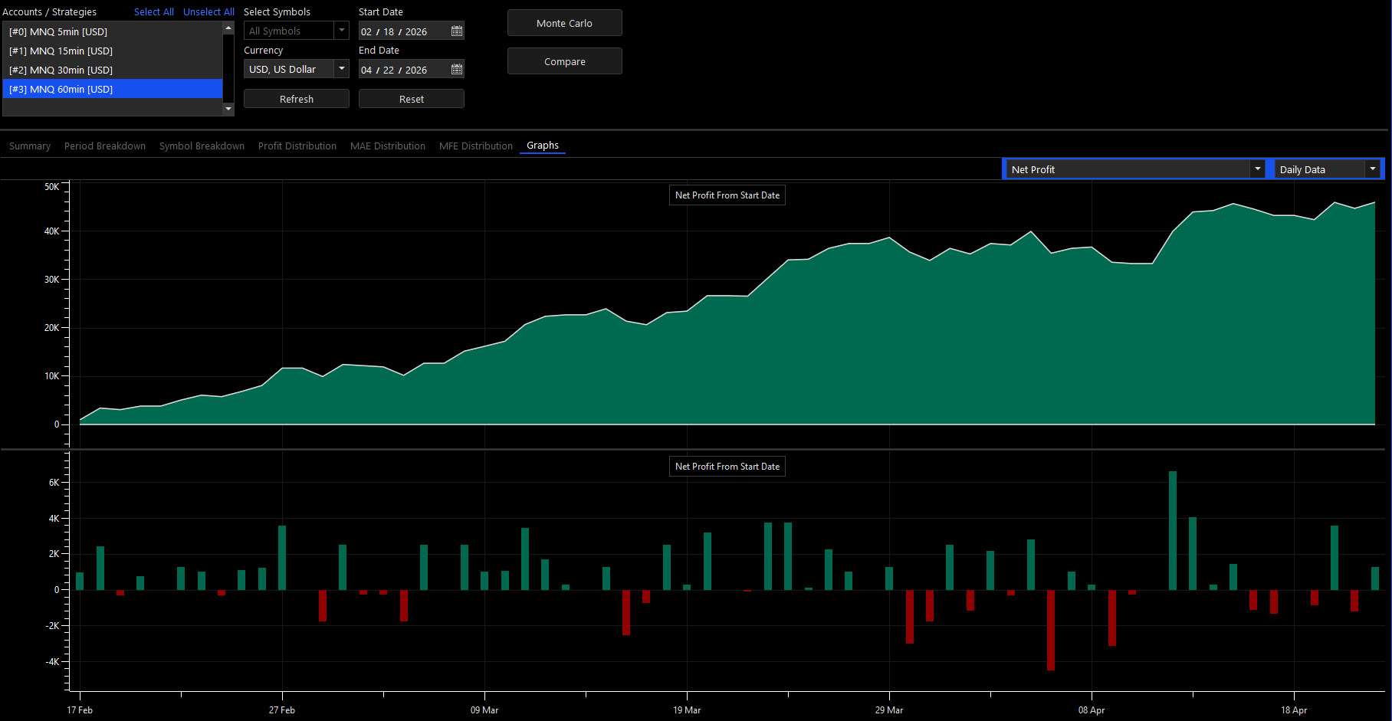
Task: Open the End Date calendar picker icon
Action: pyautogui.click(x=457, y=70)
